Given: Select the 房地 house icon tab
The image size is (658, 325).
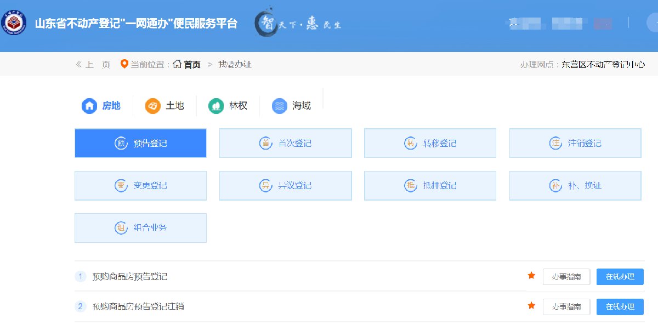Looking at the screenshot, I should [89, 106].
